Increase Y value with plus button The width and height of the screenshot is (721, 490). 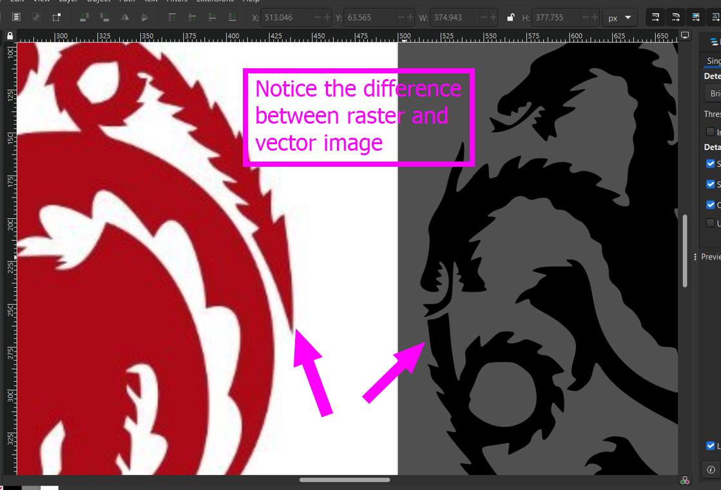coord(410,17)
